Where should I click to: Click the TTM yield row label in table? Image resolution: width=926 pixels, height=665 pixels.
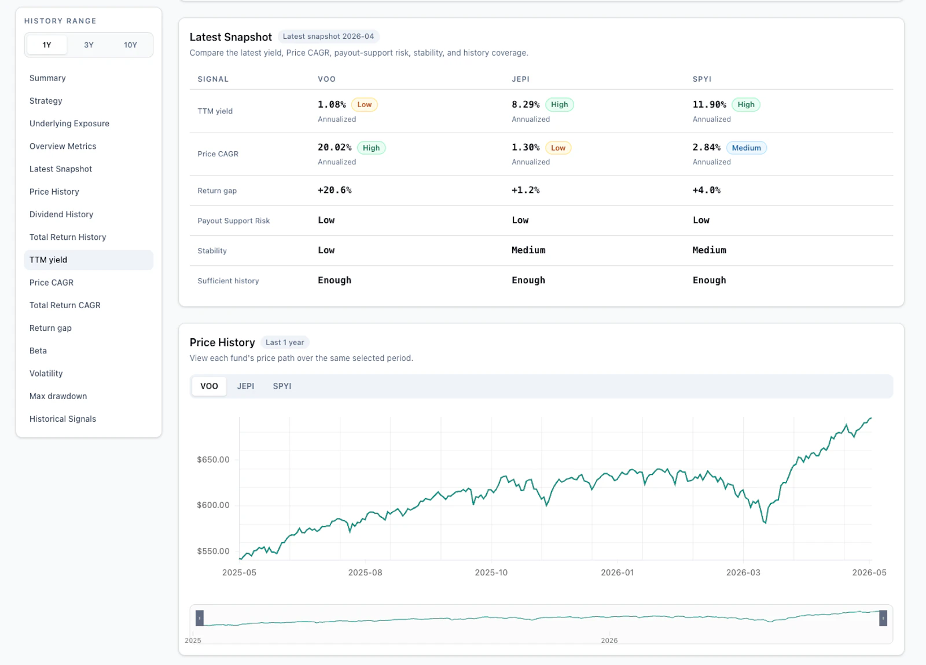click(x=215, y=111)
